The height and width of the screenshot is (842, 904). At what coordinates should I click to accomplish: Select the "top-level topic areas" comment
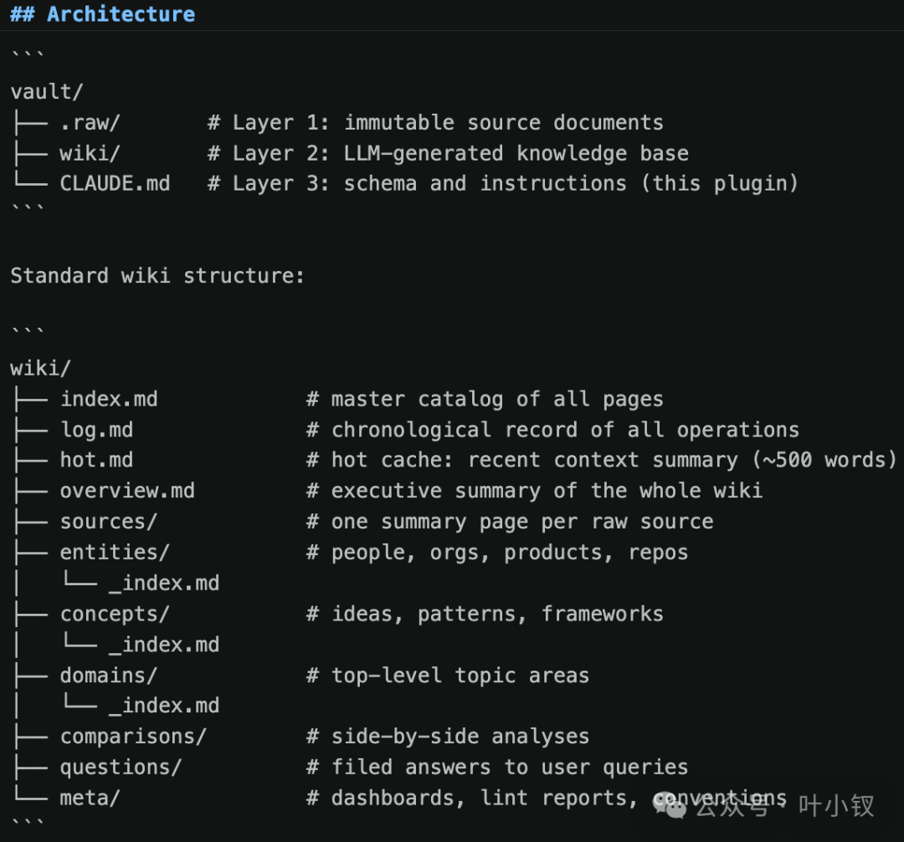[x=448, y=675]
